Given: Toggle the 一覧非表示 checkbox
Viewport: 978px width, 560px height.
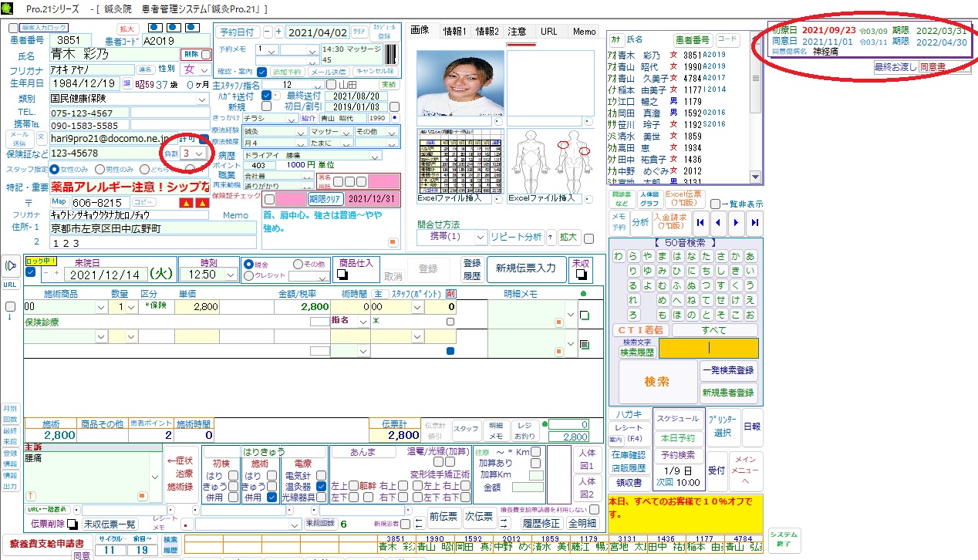Looking at the screenshot, I should 714,204.
